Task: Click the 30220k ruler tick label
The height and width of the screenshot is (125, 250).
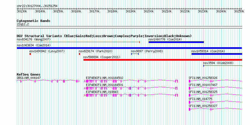Action: 185,11
